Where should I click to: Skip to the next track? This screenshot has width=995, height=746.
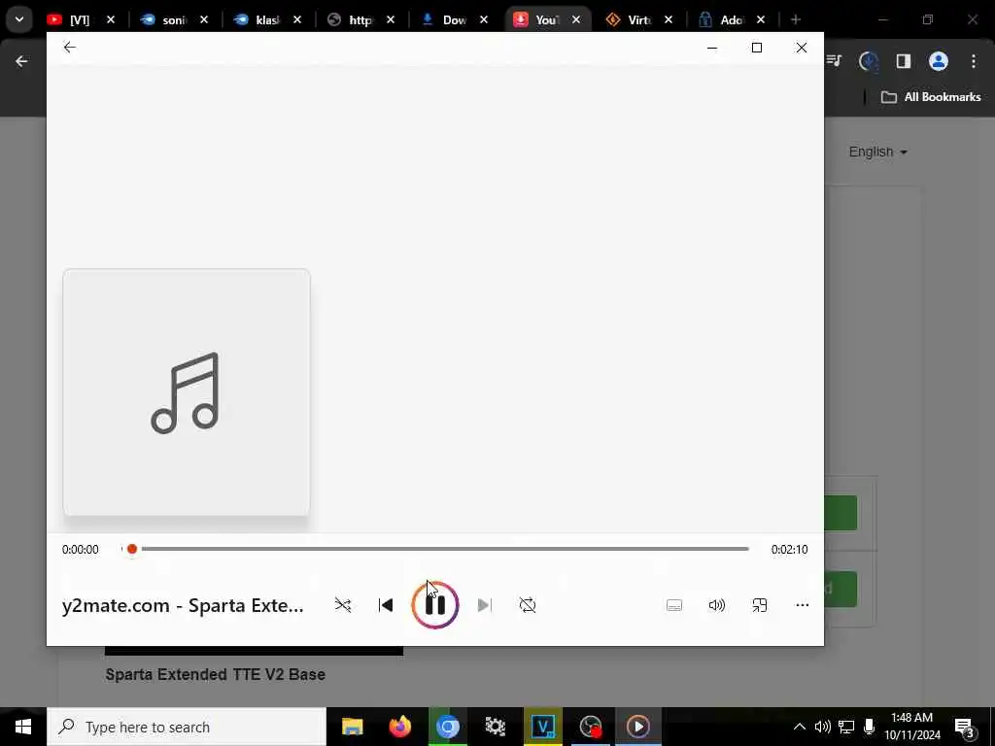484,605
